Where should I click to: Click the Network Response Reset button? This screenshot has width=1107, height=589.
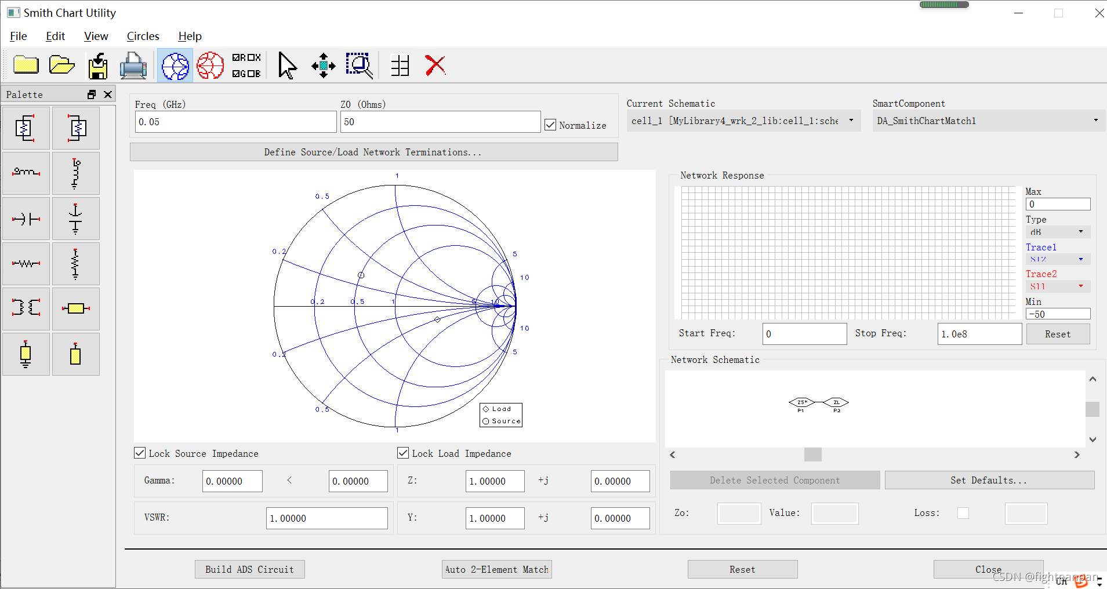1058,334
